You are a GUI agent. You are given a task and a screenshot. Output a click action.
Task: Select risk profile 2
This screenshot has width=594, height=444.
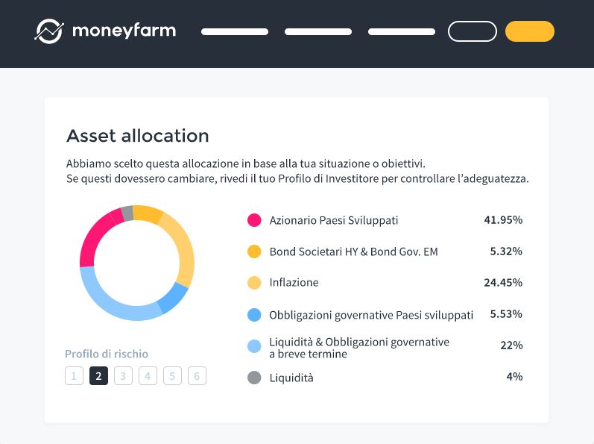[98, 376]
